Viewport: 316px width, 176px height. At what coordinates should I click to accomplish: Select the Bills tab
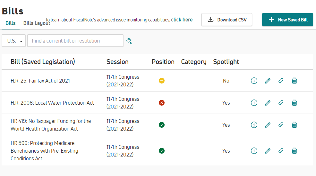click(x=11, y=23)
